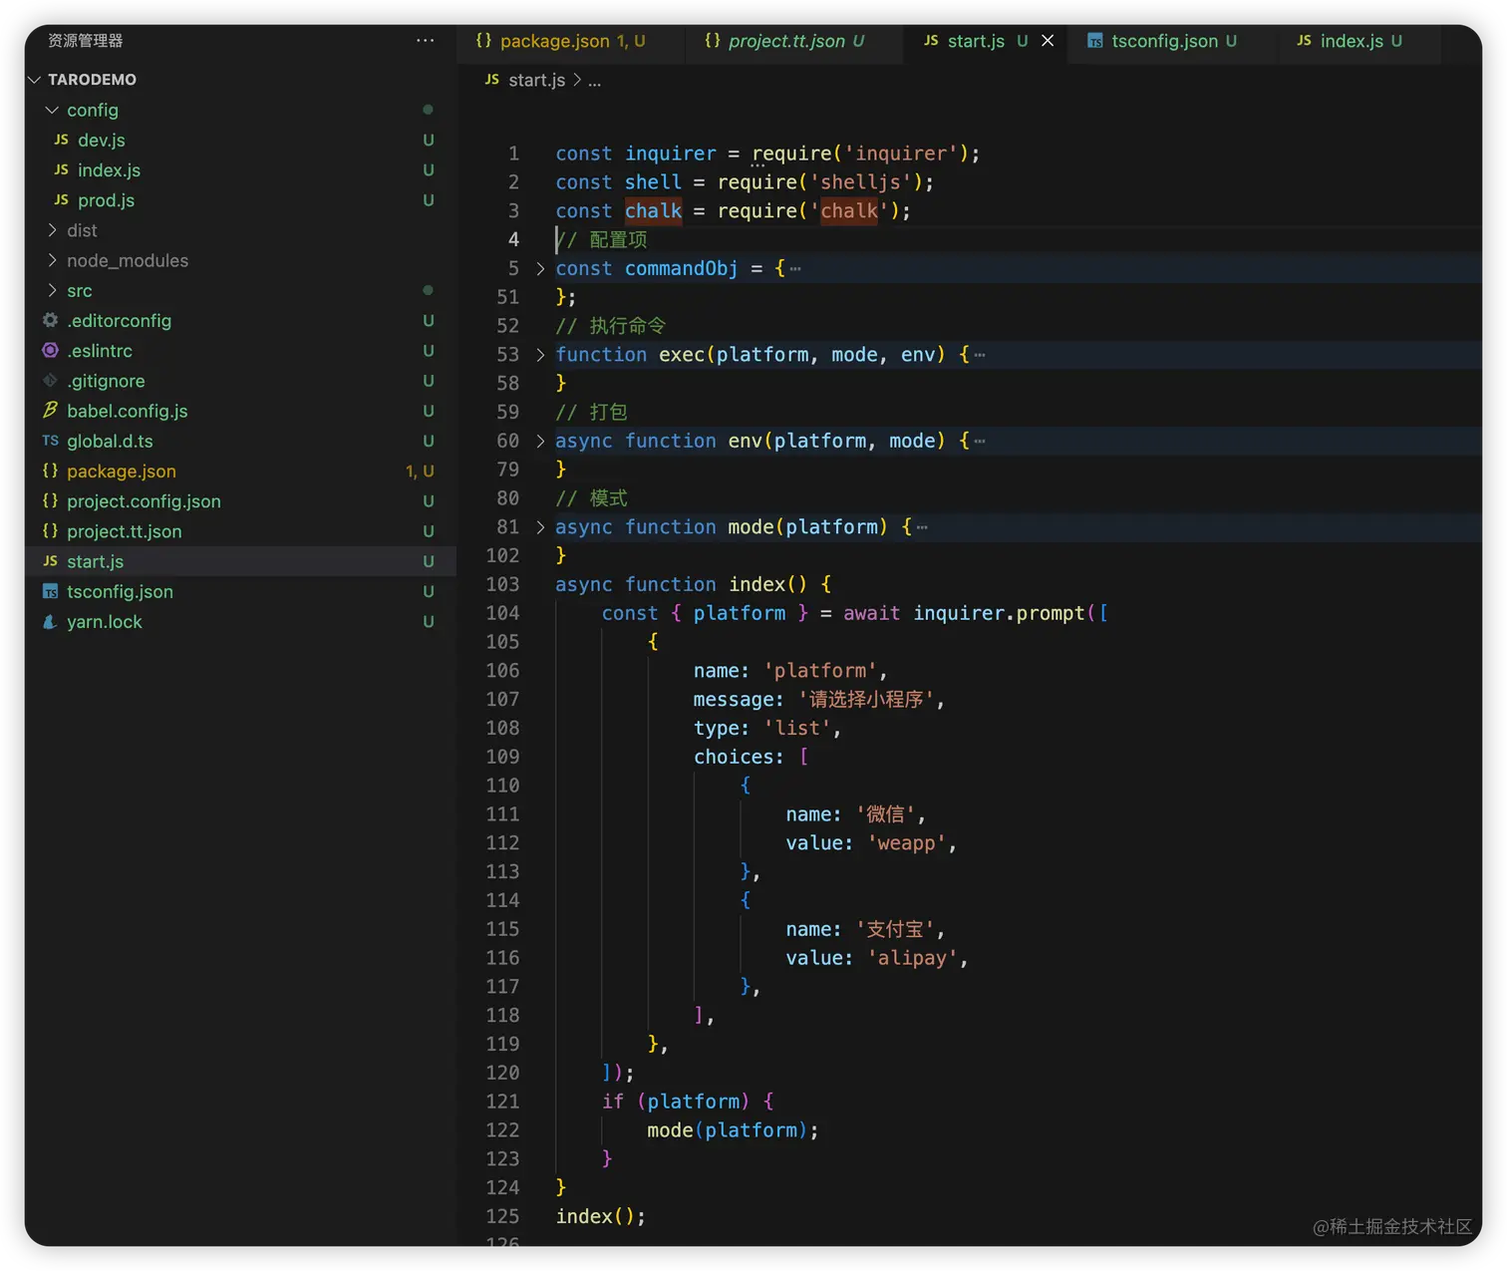Click the git icon beside .gitignore

click(x=50, y=380)
